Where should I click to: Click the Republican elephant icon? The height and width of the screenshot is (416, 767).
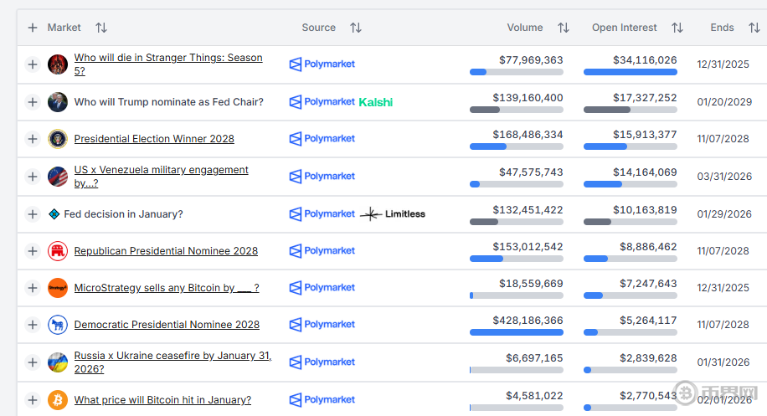58,251
